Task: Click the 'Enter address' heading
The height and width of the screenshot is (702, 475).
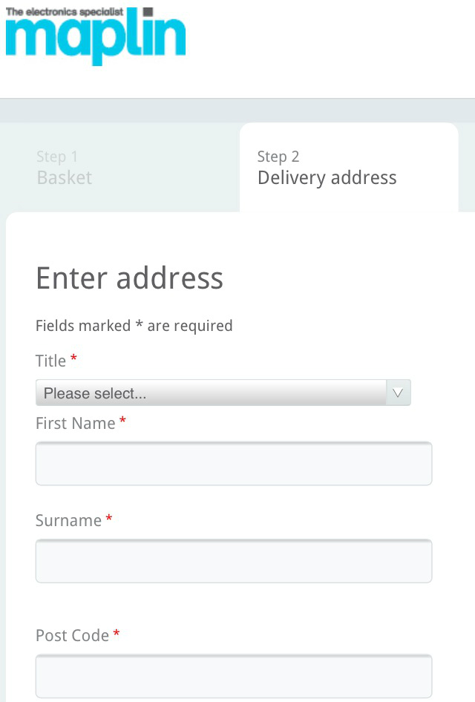Action: [129, 278]
